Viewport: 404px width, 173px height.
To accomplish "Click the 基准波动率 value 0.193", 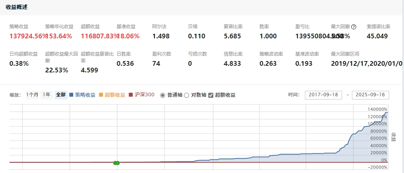I will (303, 63).
